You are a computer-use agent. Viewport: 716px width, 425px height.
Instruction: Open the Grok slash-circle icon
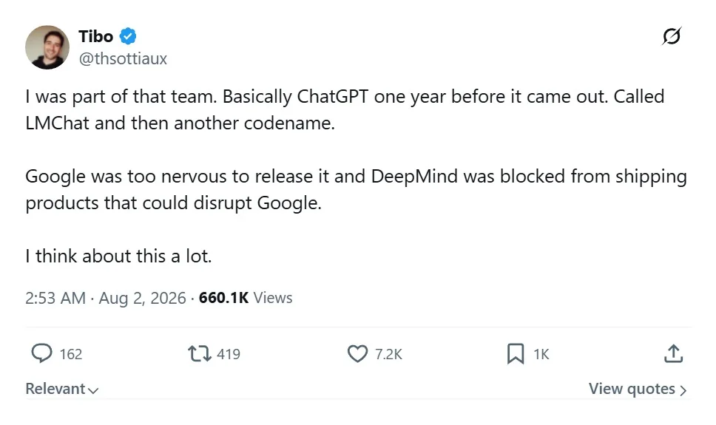coord(672,36)
